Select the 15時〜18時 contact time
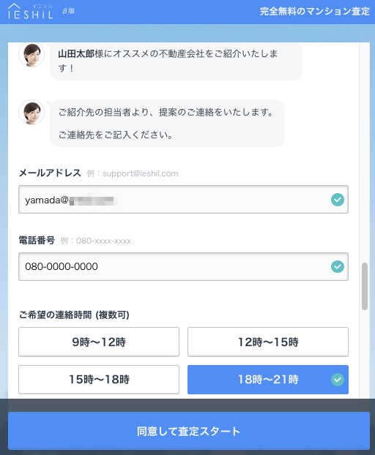The height and width of the screenshot is (455, 375). pyautogui.click(x=99, y=380)
